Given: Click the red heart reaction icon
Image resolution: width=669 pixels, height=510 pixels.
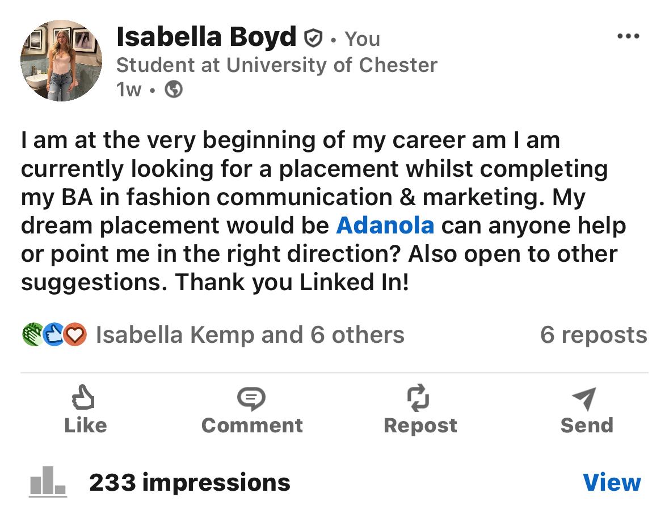Looking at the screenshot, I should pos(74,334).
